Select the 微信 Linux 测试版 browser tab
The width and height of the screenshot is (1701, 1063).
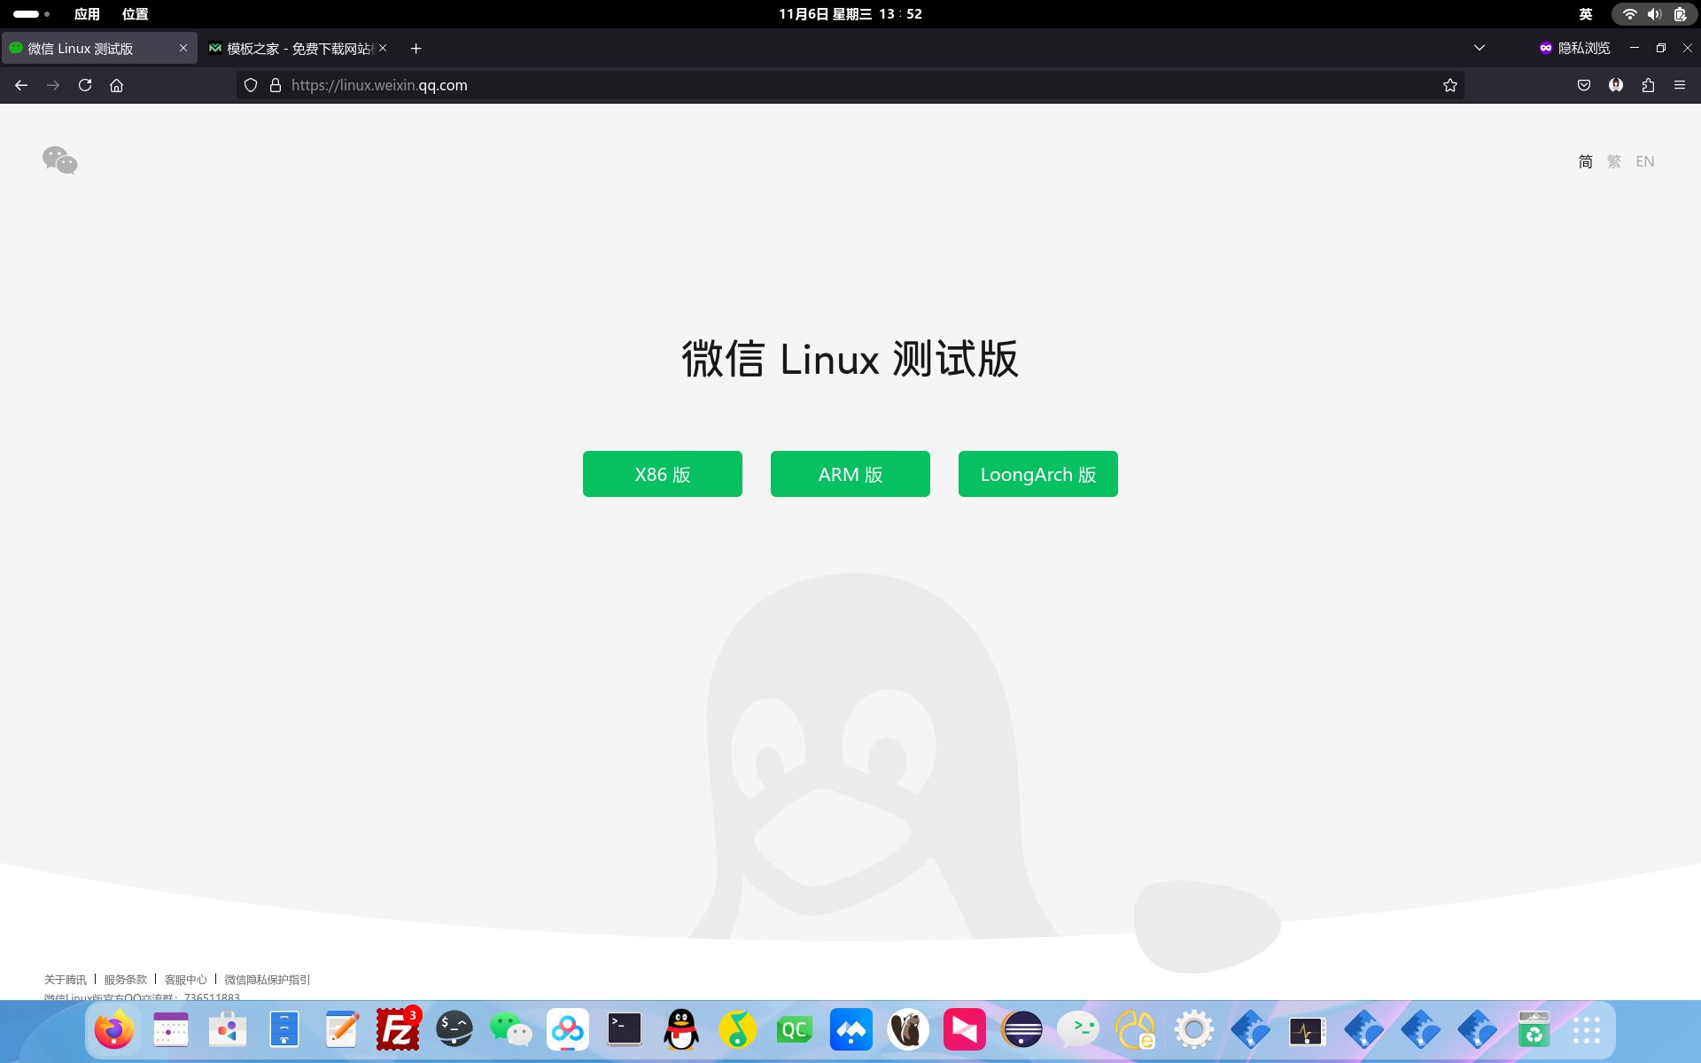click(99, 48)
